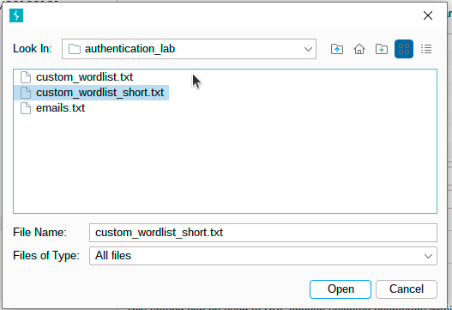Create a new folder
The height and width of the screenshot is (310, 452).
pyautogui.click(x=382, y=49)
